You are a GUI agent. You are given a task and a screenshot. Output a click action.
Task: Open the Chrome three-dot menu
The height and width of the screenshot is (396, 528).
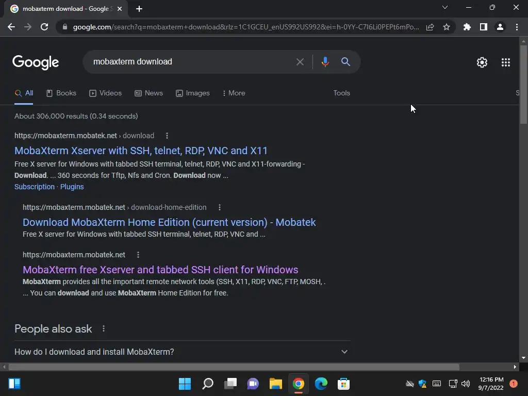[x=517, y=27]
